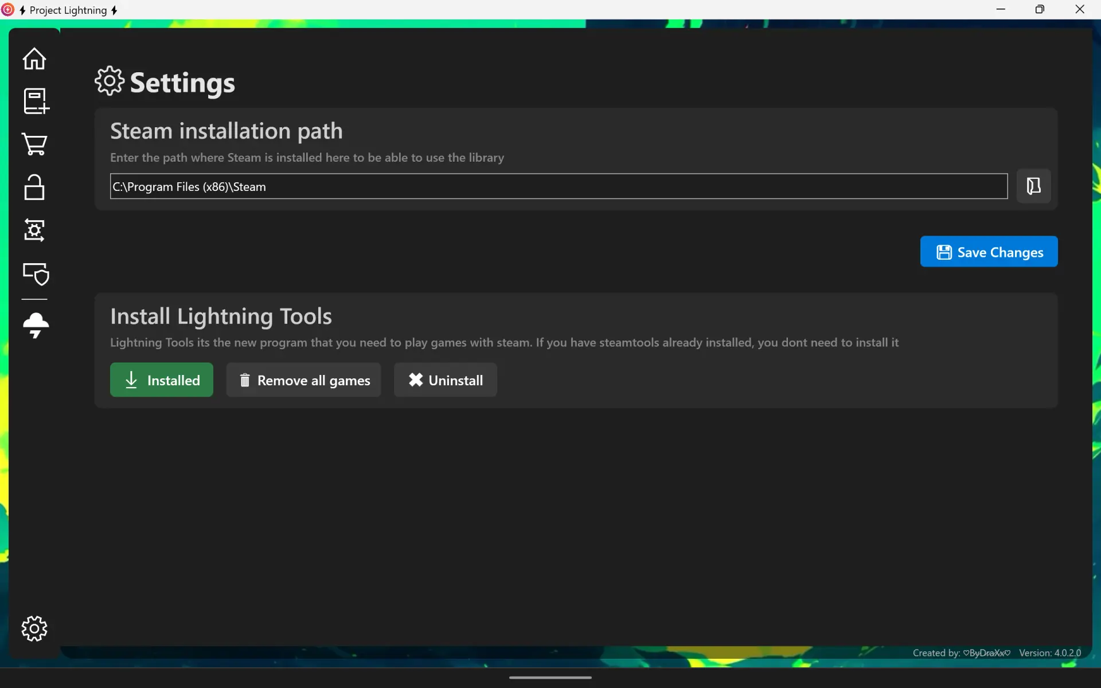The height and width of the screenshot is (688, 1101).
Task: Click the Project Lightning app logo icon
Action: (7, 10)
